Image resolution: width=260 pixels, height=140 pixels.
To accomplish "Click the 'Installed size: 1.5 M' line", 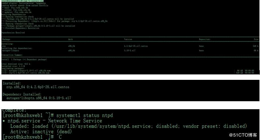I will point(13,66).
